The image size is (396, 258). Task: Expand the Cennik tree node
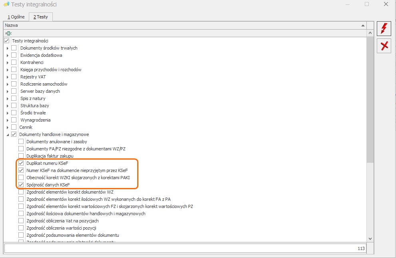click(8, 128)
